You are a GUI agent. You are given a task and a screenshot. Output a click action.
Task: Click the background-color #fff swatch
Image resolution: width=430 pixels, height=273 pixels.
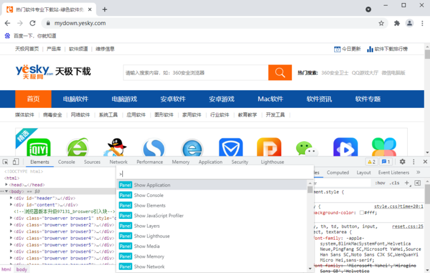[x=361, y=213]
